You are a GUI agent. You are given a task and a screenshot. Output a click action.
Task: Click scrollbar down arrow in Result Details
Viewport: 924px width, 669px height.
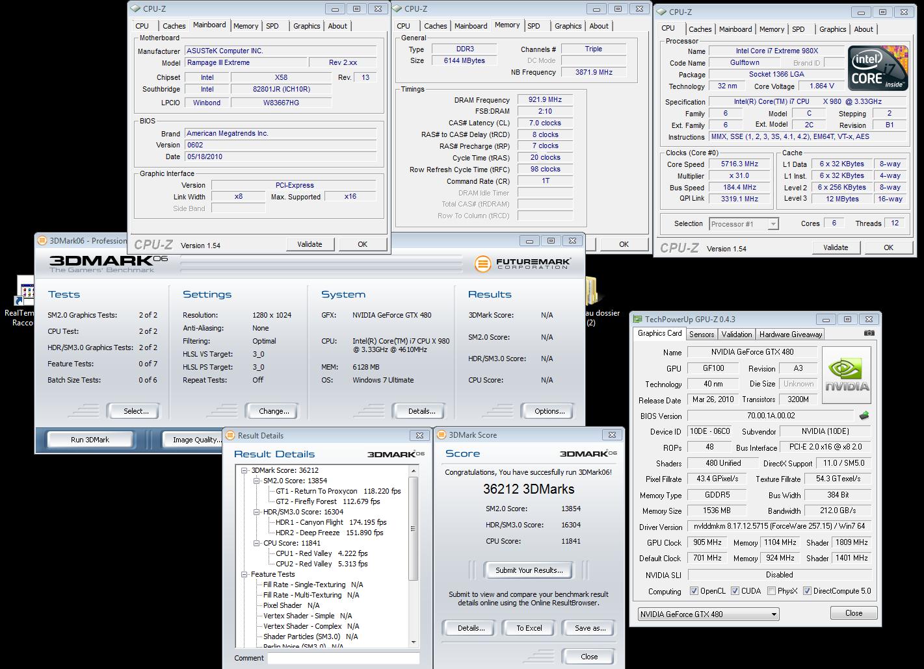(414, 642)
